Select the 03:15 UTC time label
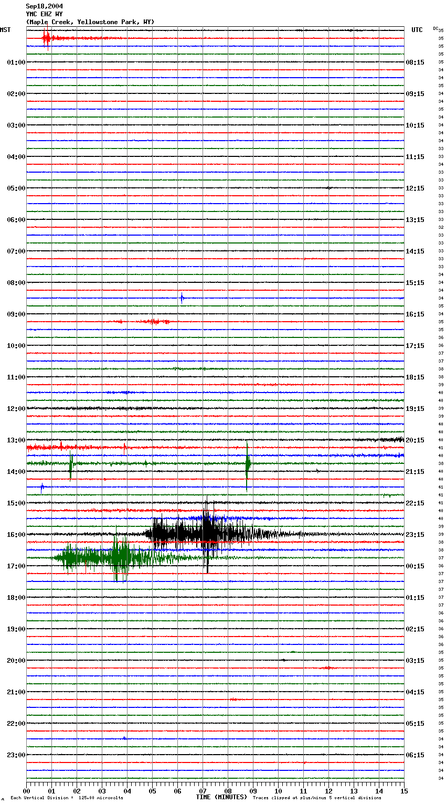The height and width of the screenshot is (805, 446). point(415,661)
